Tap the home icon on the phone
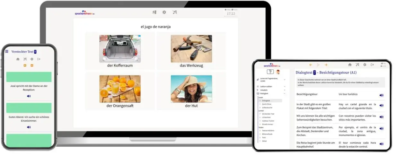 click(x=18, y=59)
